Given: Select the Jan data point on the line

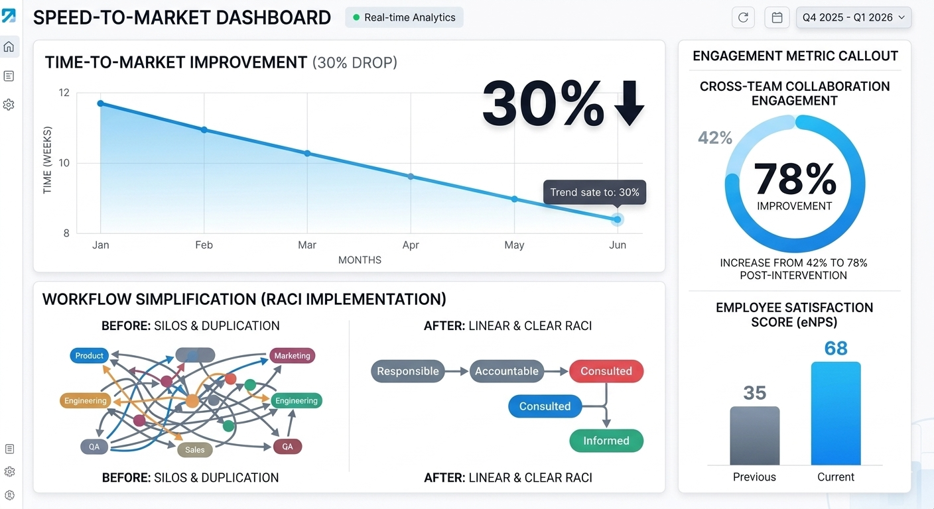Looking at the screenshot, I should click(100, 103).
